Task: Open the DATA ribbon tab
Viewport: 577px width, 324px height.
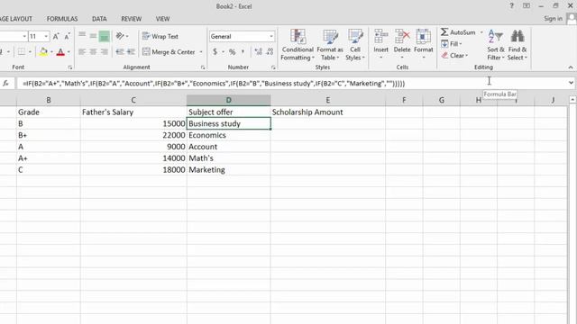Action: tap(99, 19)
